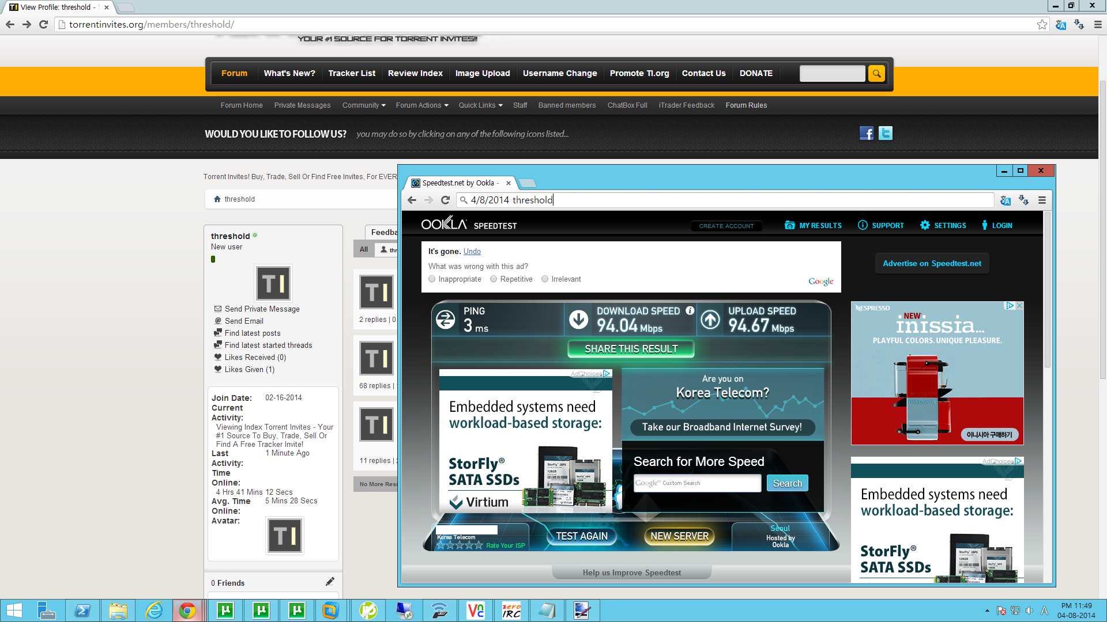Select the All feedback tab
Image resolution: width=1107 pixels, height=622 pixels.
click(364, 249)
